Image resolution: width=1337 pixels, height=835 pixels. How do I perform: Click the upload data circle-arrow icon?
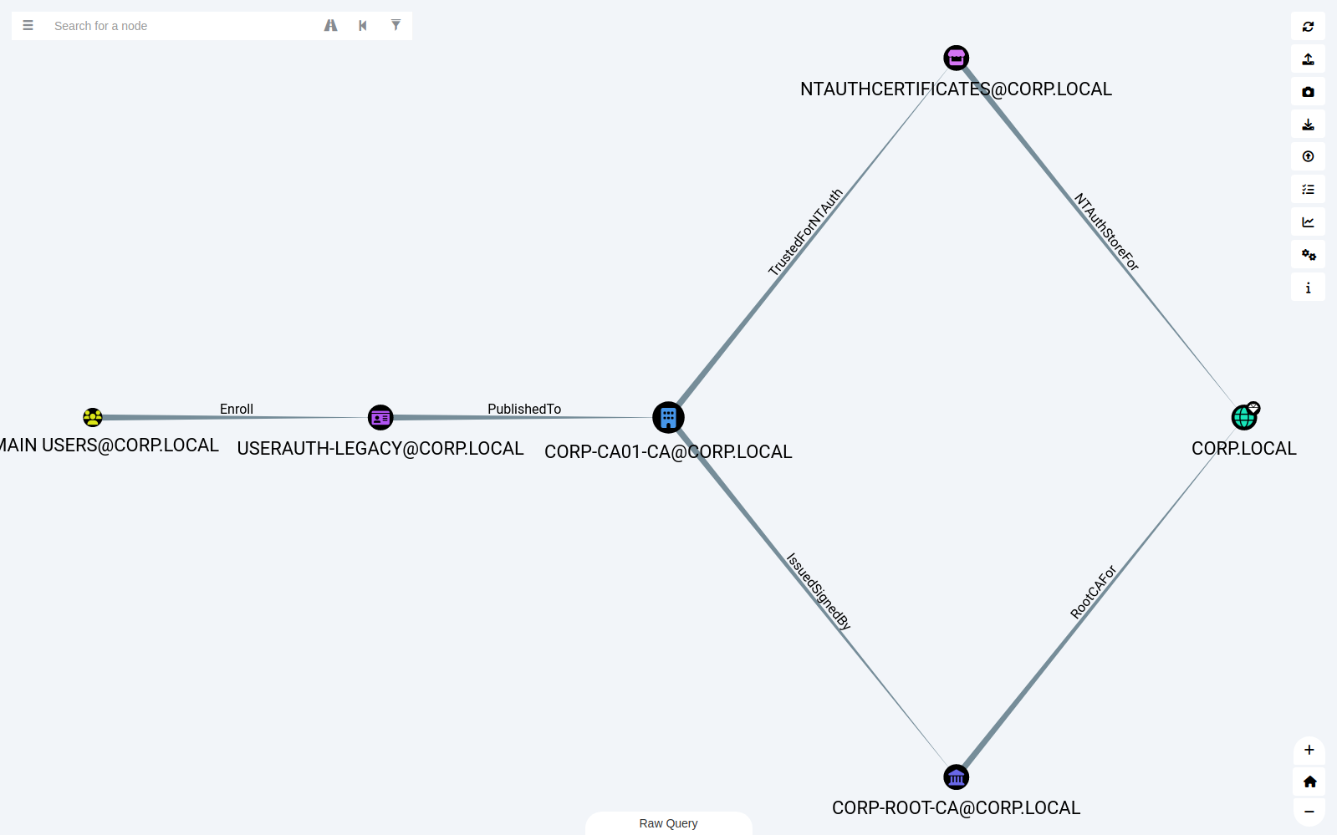point(1308,157)
